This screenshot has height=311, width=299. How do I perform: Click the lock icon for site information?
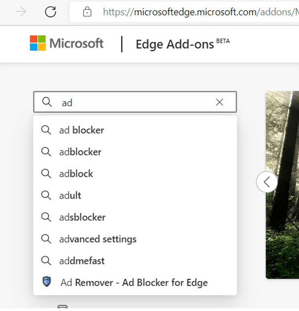click(x=88, y=12)
